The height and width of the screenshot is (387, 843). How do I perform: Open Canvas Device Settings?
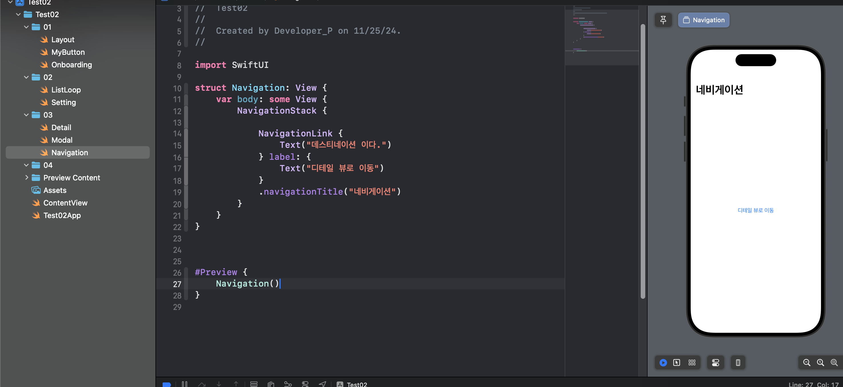(715, 362)
